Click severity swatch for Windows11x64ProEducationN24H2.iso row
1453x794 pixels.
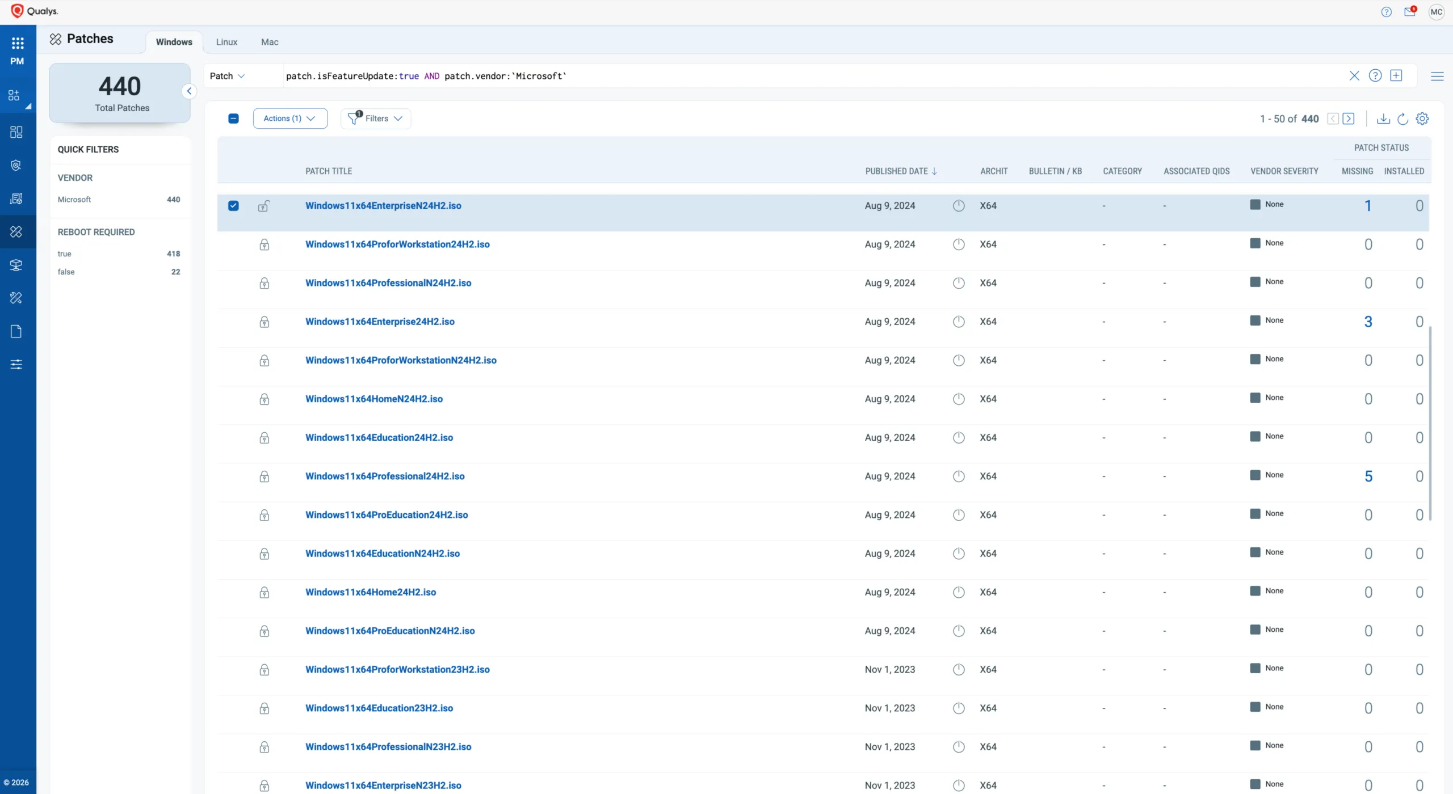point(1255,630)
